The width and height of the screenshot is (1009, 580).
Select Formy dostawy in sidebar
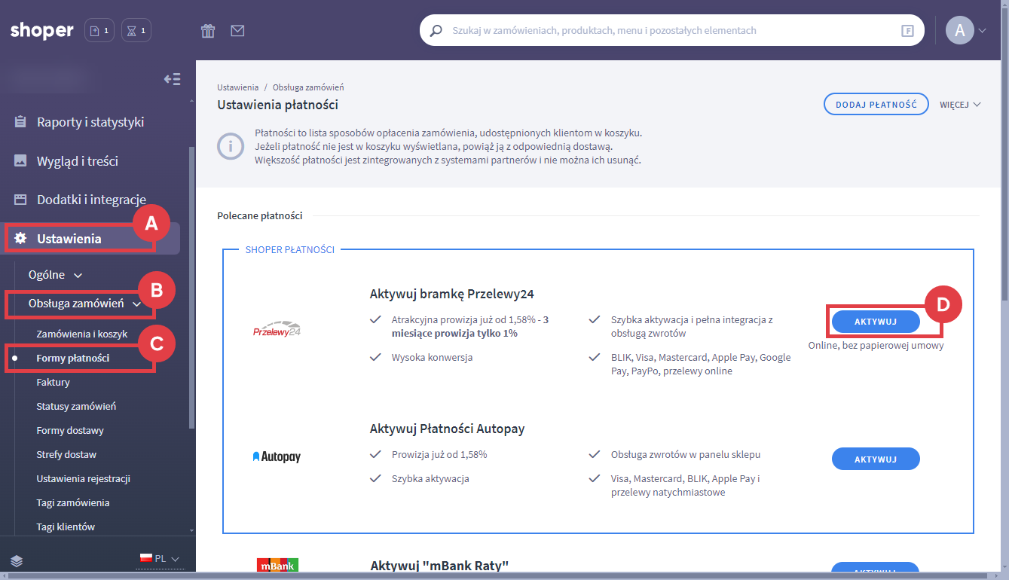click(x=70, y=431)
